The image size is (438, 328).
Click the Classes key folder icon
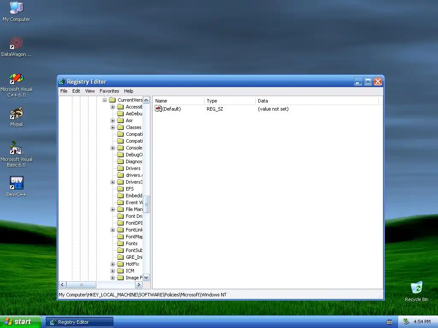[120, 127]
